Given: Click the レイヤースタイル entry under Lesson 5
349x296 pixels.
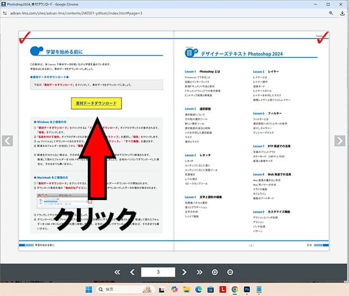Looking at the screenshot, I should 262,91.
